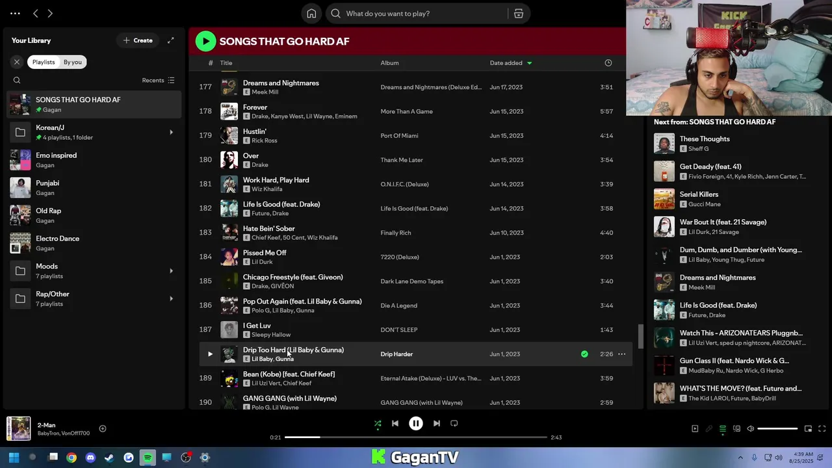Sort by the Album column header
The height and width of the screenshot is (468, 832).
[x=389, y=63]
